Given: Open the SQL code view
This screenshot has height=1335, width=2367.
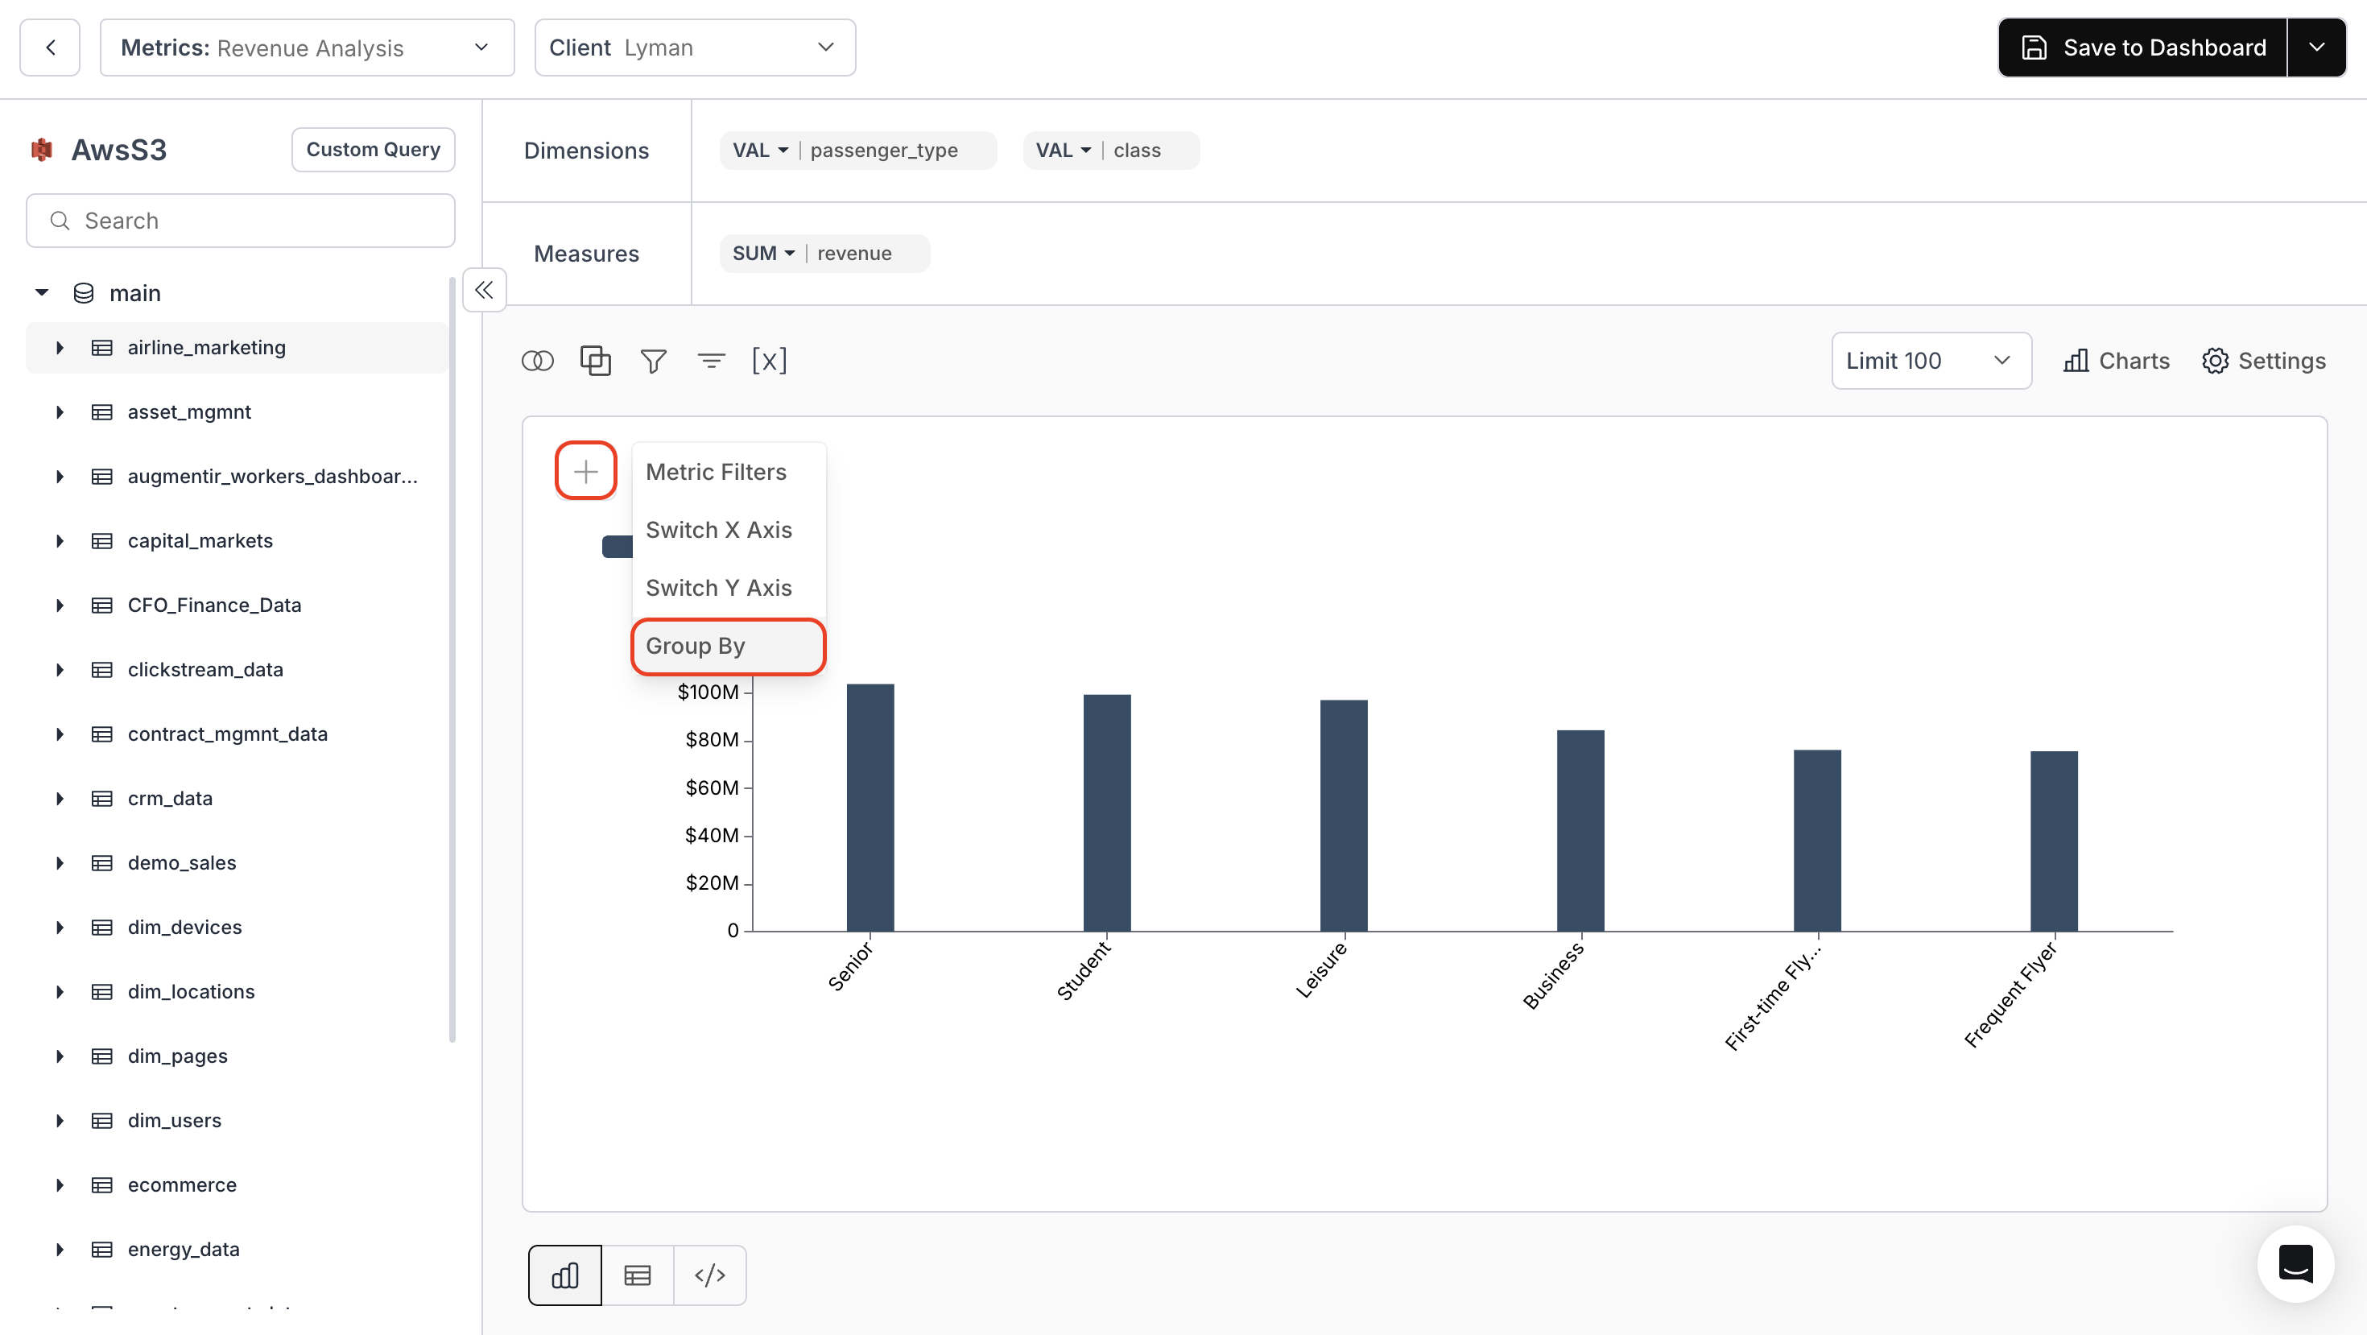Looking at the screenshot, I should tap(709, 1275).
